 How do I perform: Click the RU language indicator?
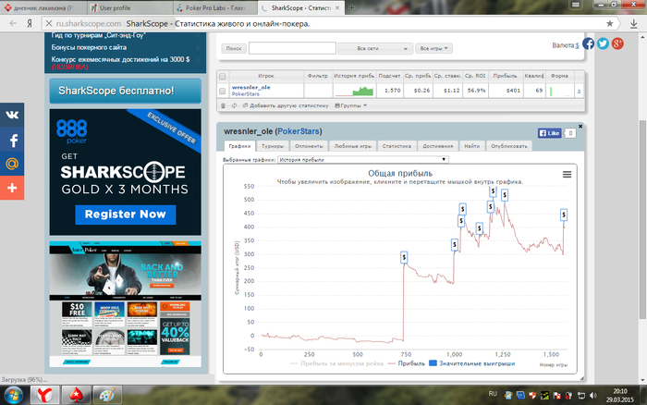pos(493,393)
